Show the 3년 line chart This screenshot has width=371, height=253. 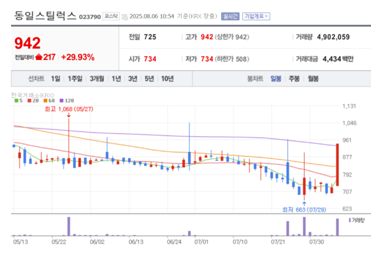click(133, 78)
